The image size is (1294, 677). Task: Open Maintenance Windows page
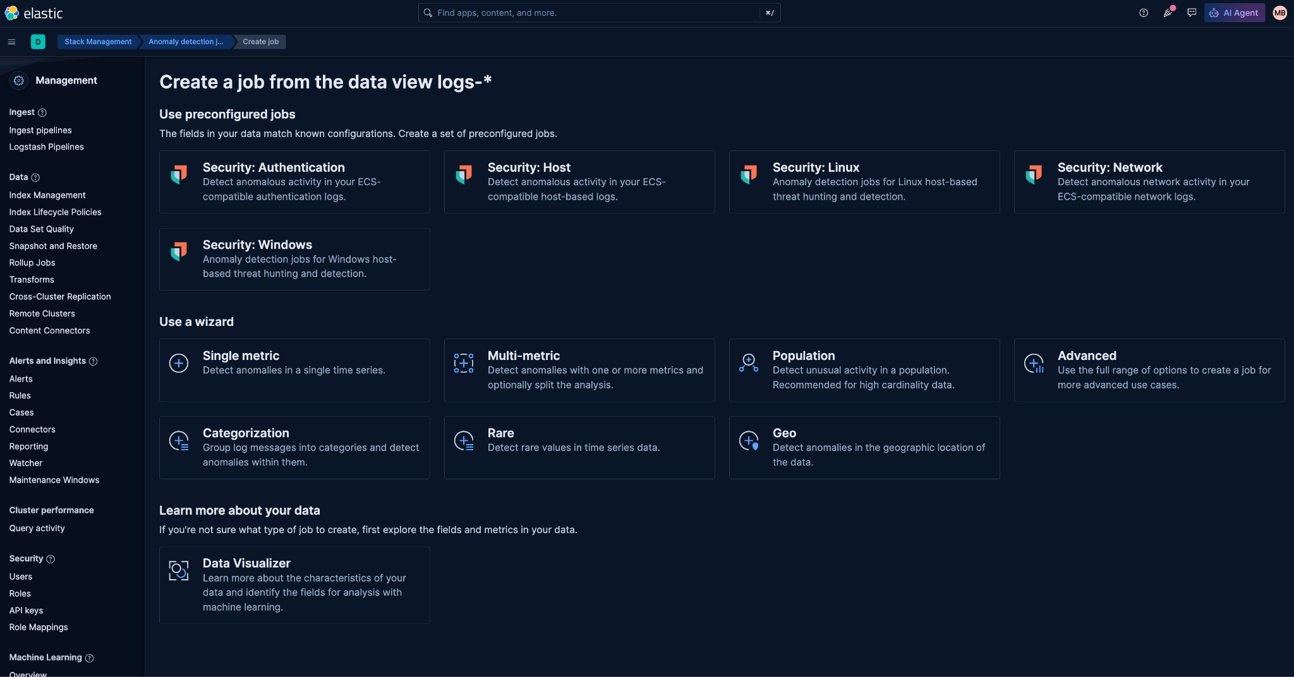54,480
